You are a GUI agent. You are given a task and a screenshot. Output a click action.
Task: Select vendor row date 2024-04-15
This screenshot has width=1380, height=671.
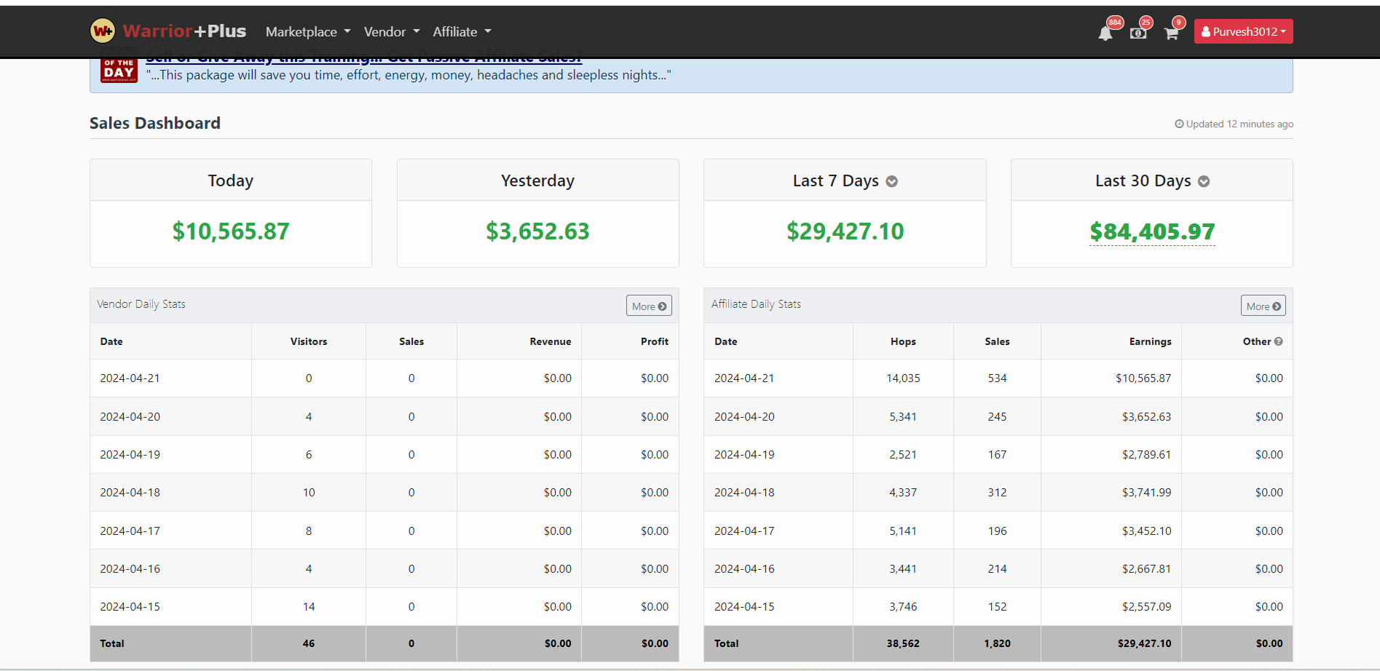click(130, 607)
